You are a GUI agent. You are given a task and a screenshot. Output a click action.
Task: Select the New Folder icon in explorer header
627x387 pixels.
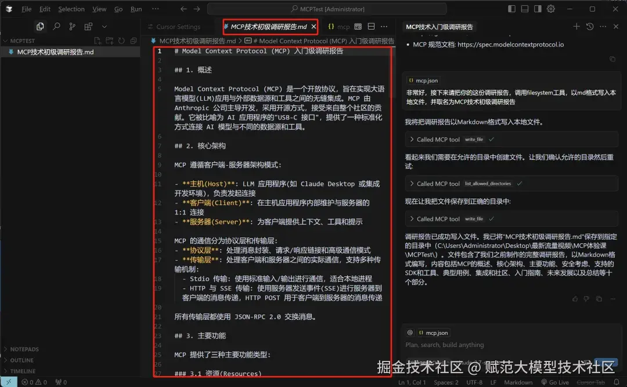pyautogui.click(x=110, y=41)
